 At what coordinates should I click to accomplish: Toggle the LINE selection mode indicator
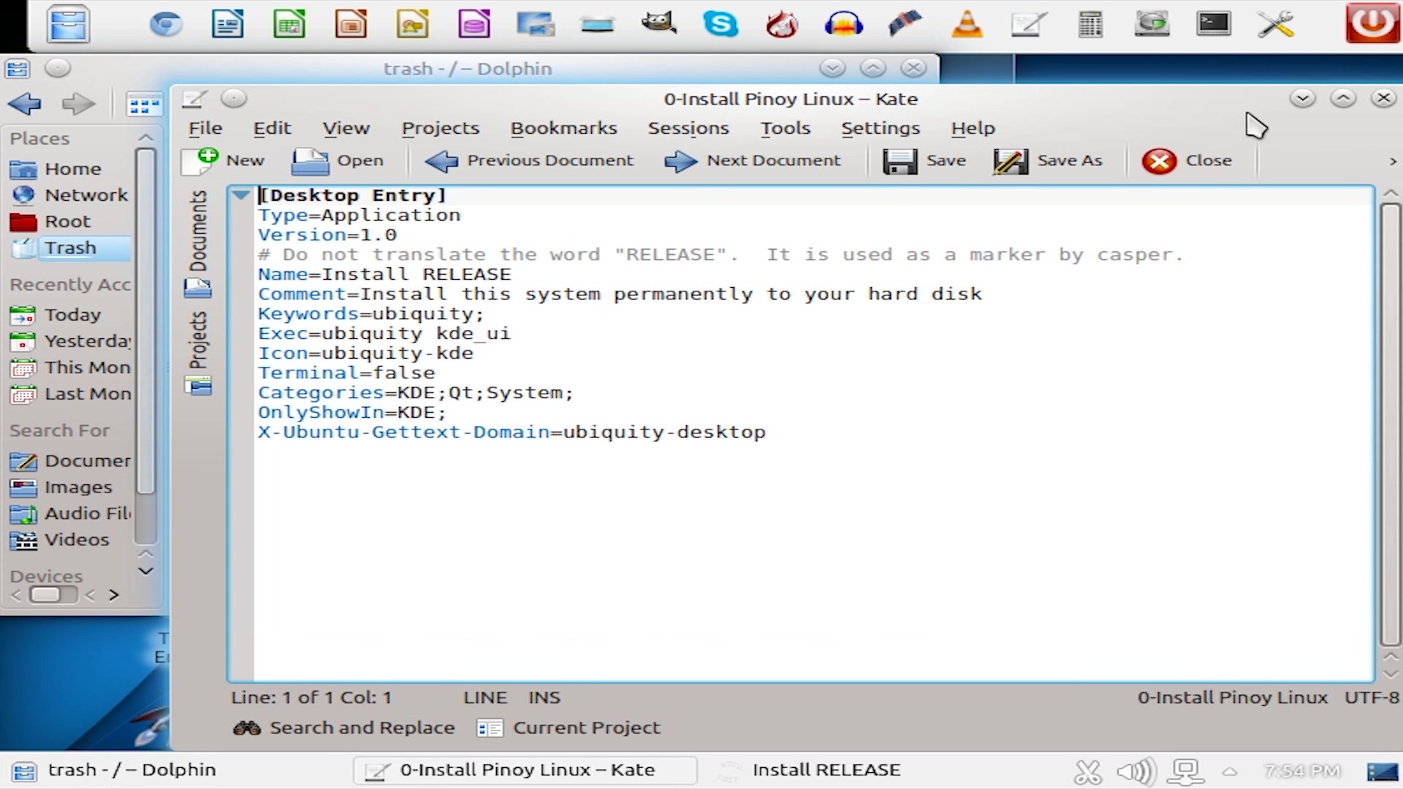tap(484, 698)
